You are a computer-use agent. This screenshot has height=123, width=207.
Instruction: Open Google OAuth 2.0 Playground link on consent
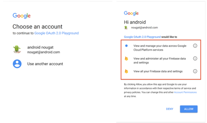[x=142, y=37]
